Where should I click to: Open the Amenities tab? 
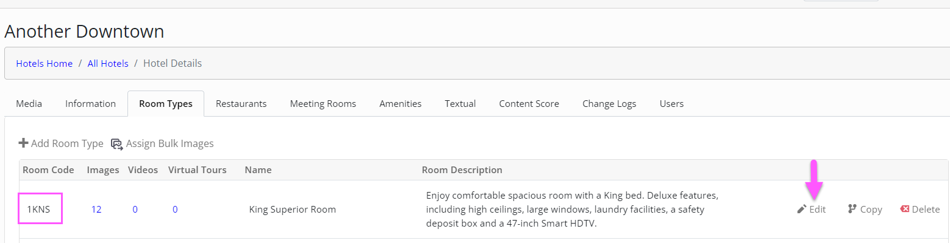click(x=400, y=104)
